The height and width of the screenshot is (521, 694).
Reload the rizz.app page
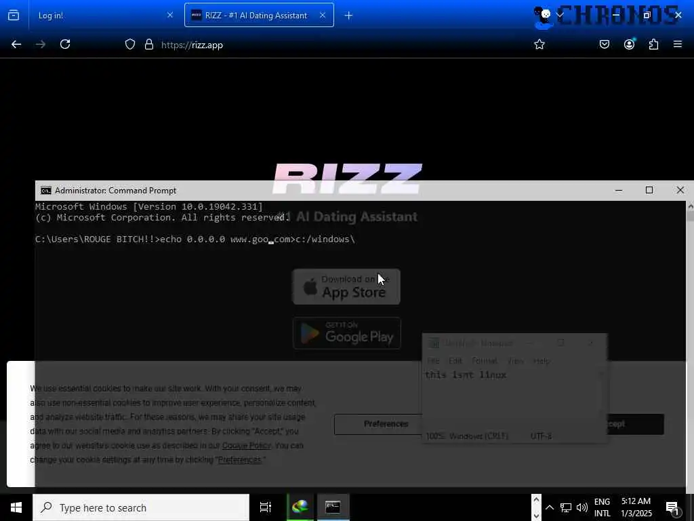[x=65, y=44]
